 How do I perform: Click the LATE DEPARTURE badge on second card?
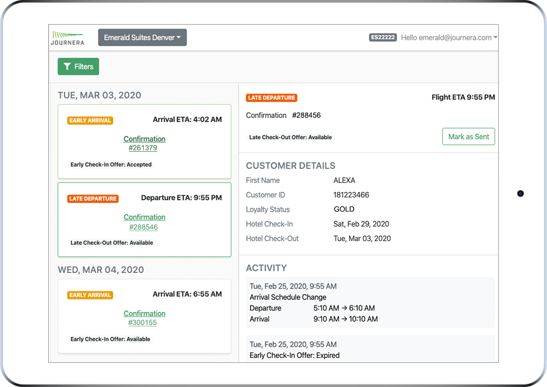(93, 198)
